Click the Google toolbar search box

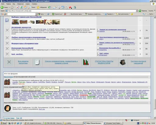click(21, 14)
